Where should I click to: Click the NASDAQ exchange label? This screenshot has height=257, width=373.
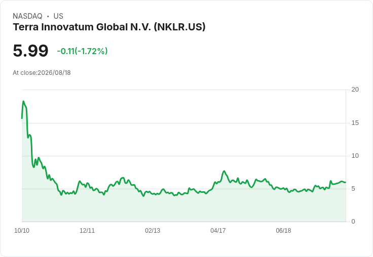point(27,16)
